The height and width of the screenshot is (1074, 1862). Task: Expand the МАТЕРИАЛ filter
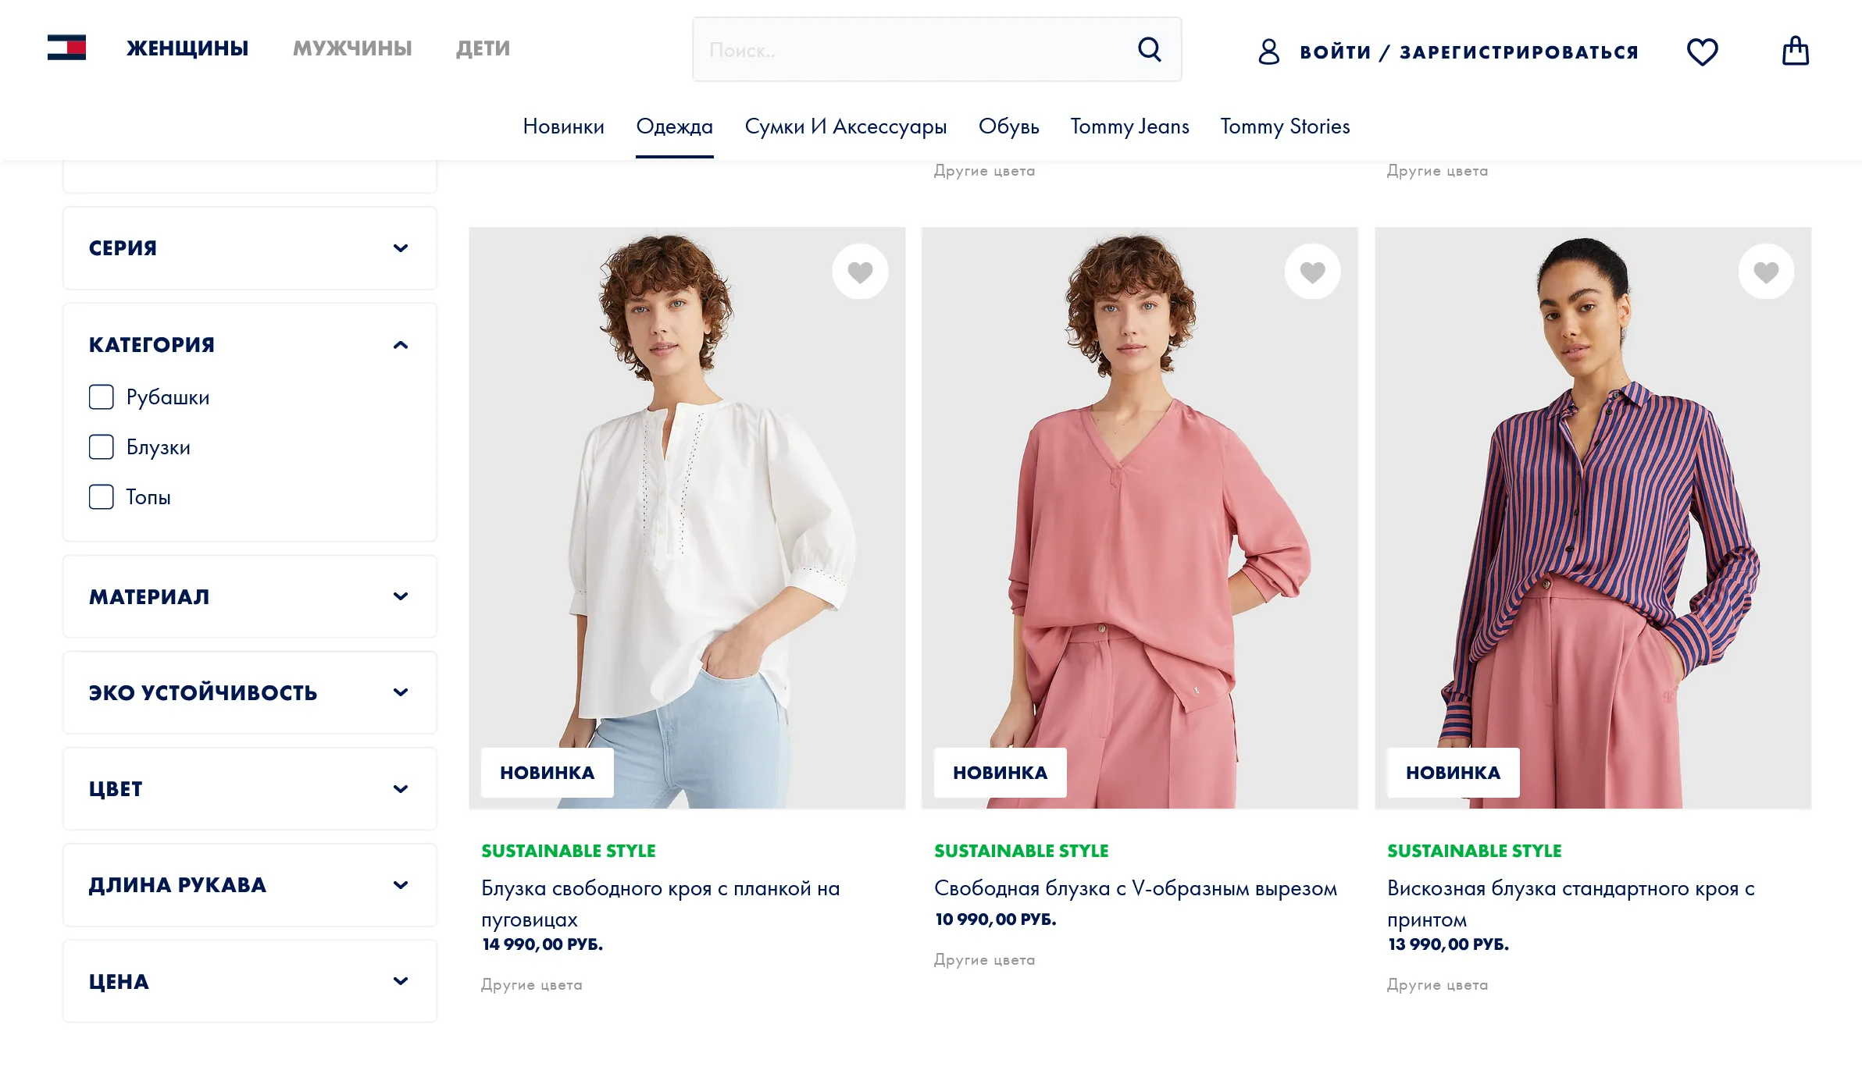coord(250,596)
